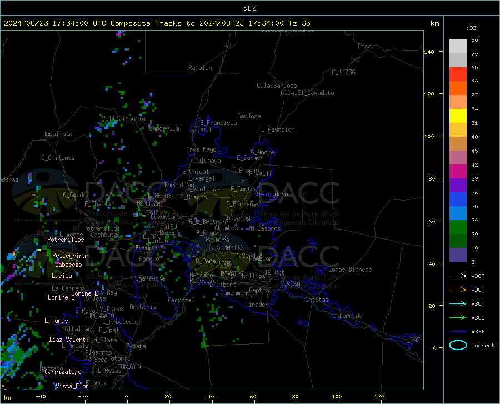
Task: Click the MENDOZA city label
Action: point(148,203)
